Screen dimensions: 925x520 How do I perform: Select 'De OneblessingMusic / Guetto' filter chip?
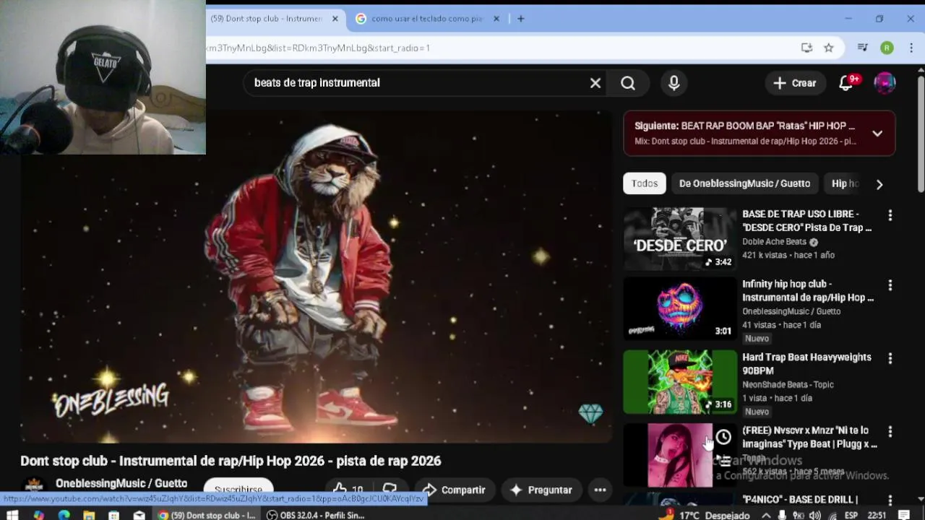click(744, 183)
